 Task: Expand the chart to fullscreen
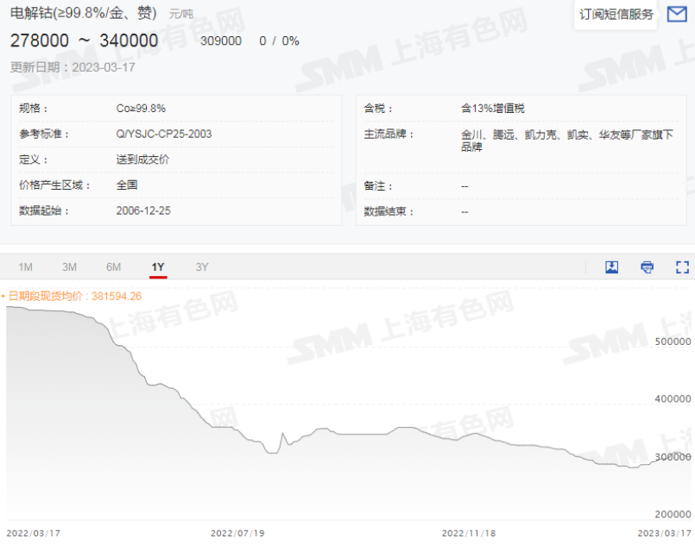pyautogui.click(x=681, y=267)
